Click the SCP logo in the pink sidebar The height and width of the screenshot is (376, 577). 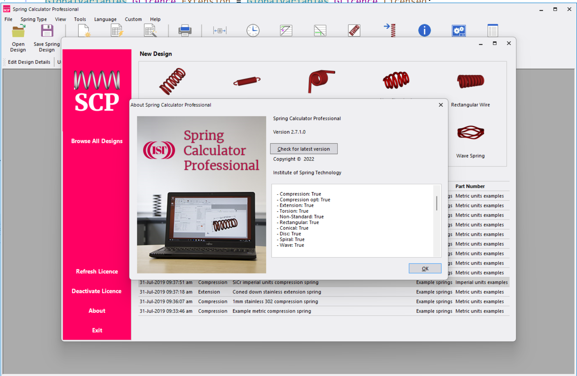point(97,91)
